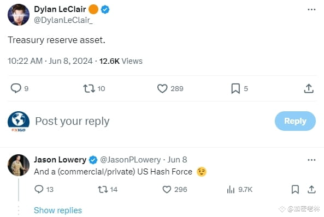Like the Treasury reserve asset tweet
This screenshot has width=324, height=217.
tap(162, 88)
